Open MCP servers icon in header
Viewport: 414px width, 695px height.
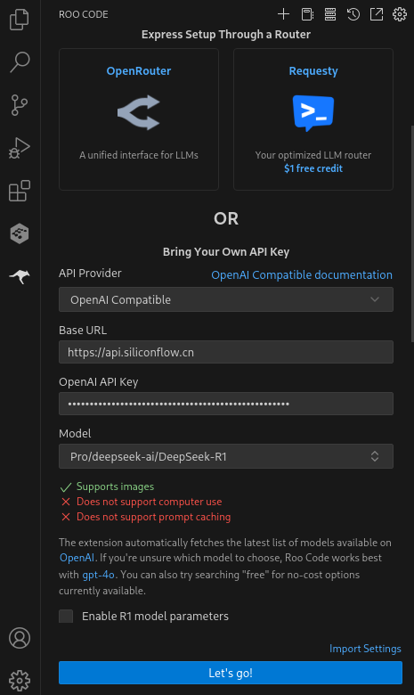(x=330, y=14)
